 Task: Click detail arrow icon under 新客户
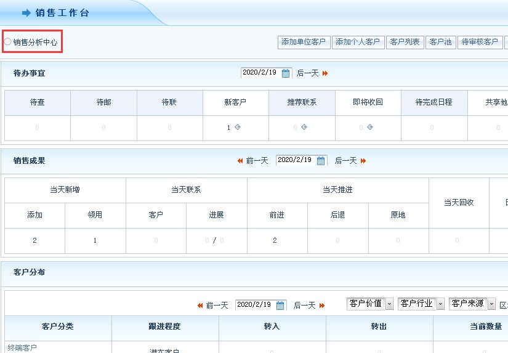click(237, 128)
